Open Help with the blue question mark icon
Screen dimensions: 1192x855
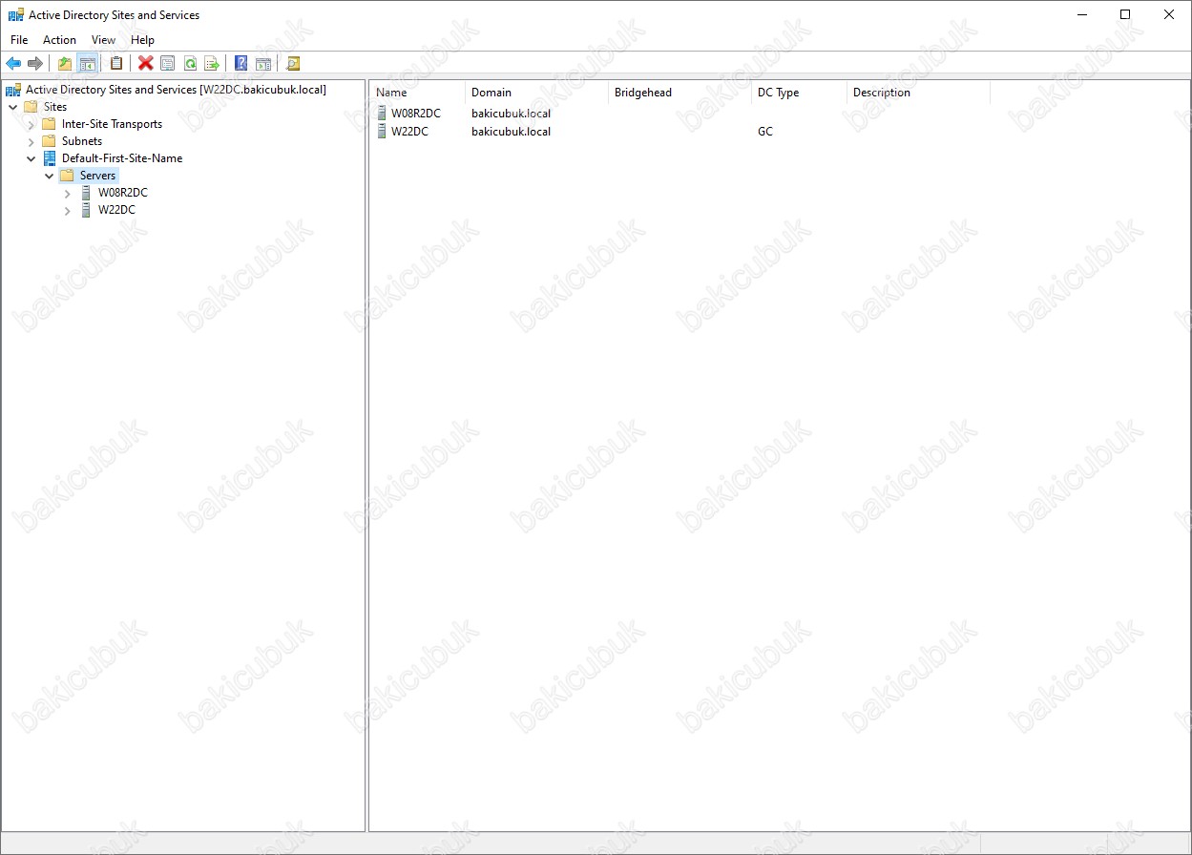[x=241, y=64]
